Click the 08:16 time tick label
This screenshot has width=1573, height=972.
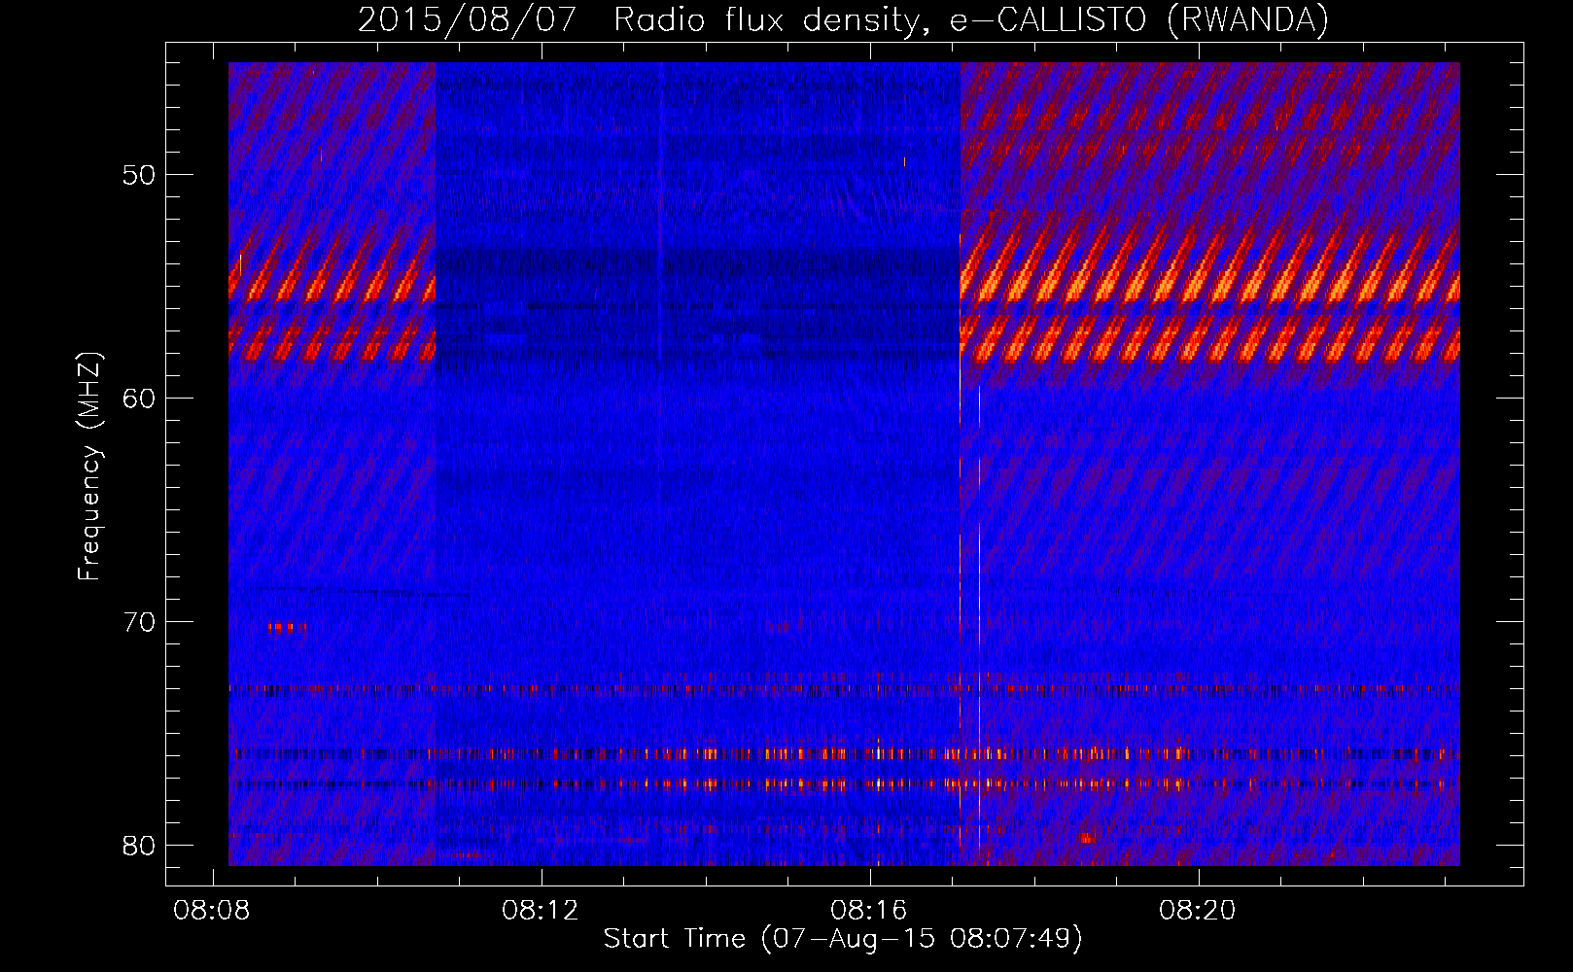pyautogui.click(x=869, y=911)
